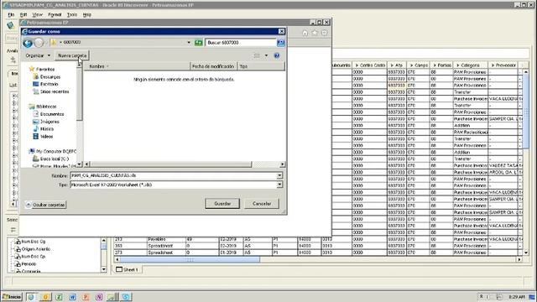
Task: Open PowerPoint from the taskbar
Action: [86, 297]
